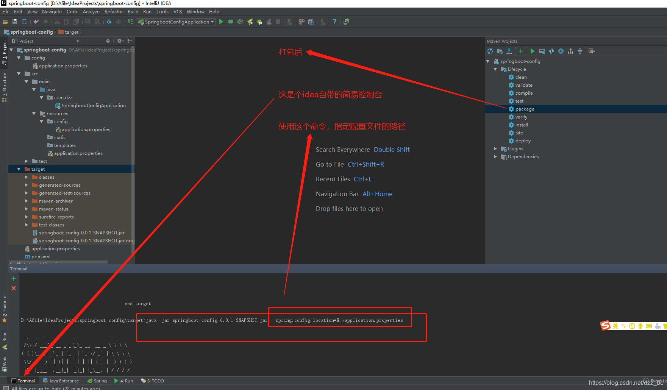Open the VCS menu
Image resolution: width=667 pixels, height=390 pixels.
(178, 12)
